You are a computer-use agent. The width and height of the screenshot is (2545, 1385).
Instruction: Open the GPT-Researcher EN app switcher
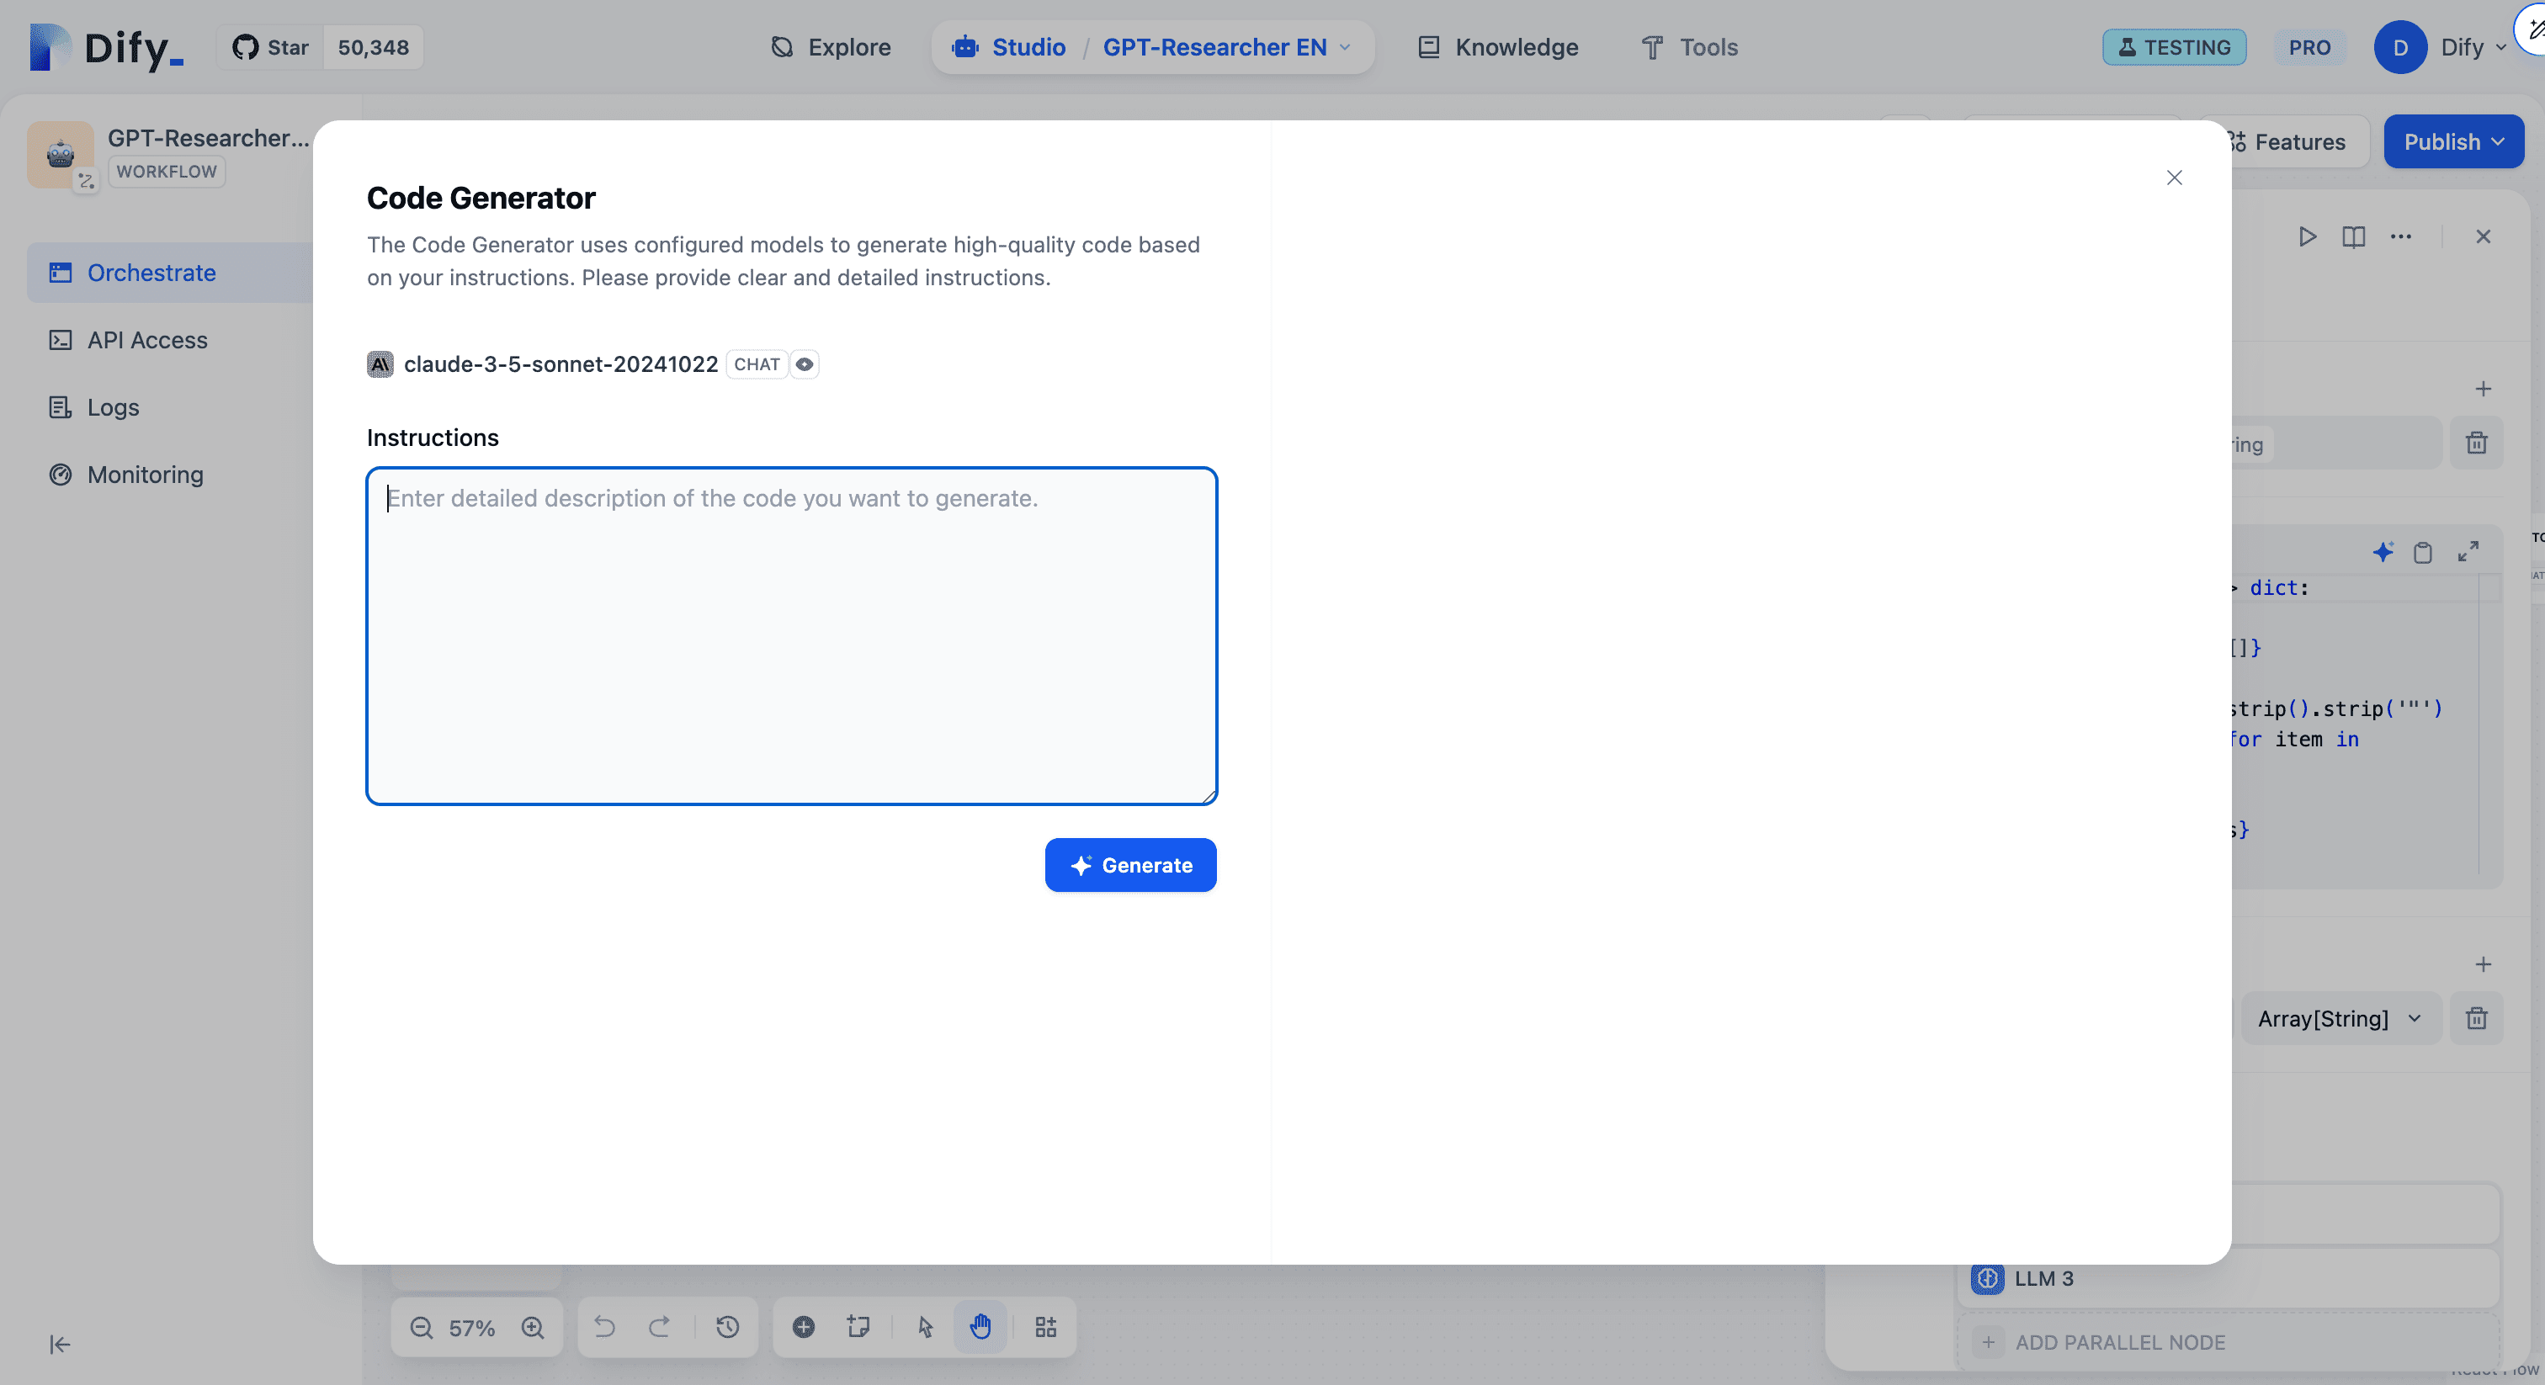[1226, 47]
